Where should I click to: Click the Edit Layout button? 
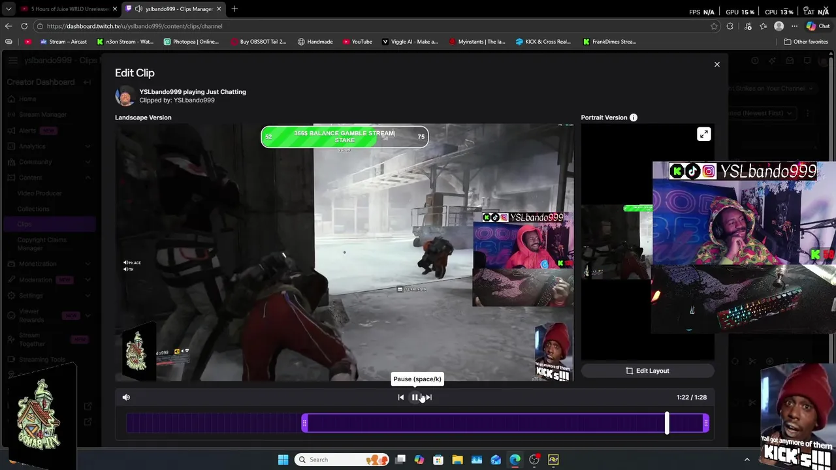tap(647, 371)
